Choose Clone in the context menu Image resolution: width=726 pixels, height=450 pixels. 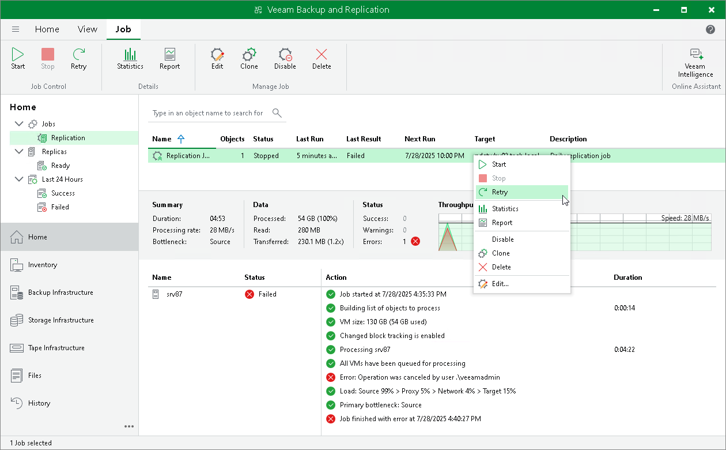[522, 253]
